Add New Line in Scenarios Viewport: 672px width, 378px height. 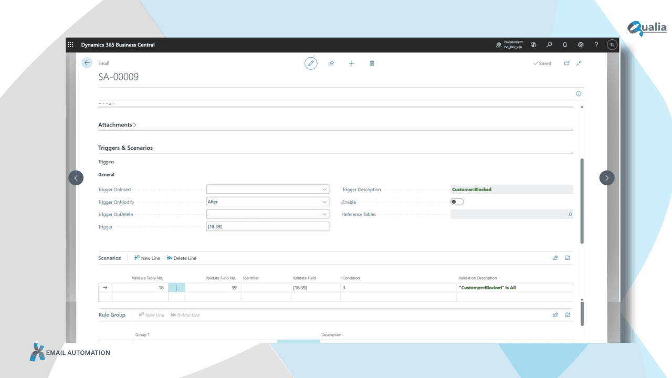pyautogui.click(x=147, y=258)
